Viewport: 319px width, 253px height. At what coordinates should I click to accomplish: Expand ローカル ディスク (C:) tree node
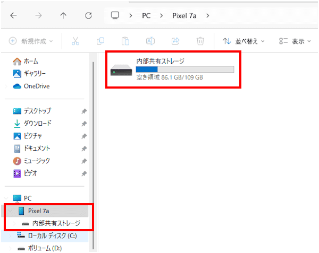click(10, 236)
